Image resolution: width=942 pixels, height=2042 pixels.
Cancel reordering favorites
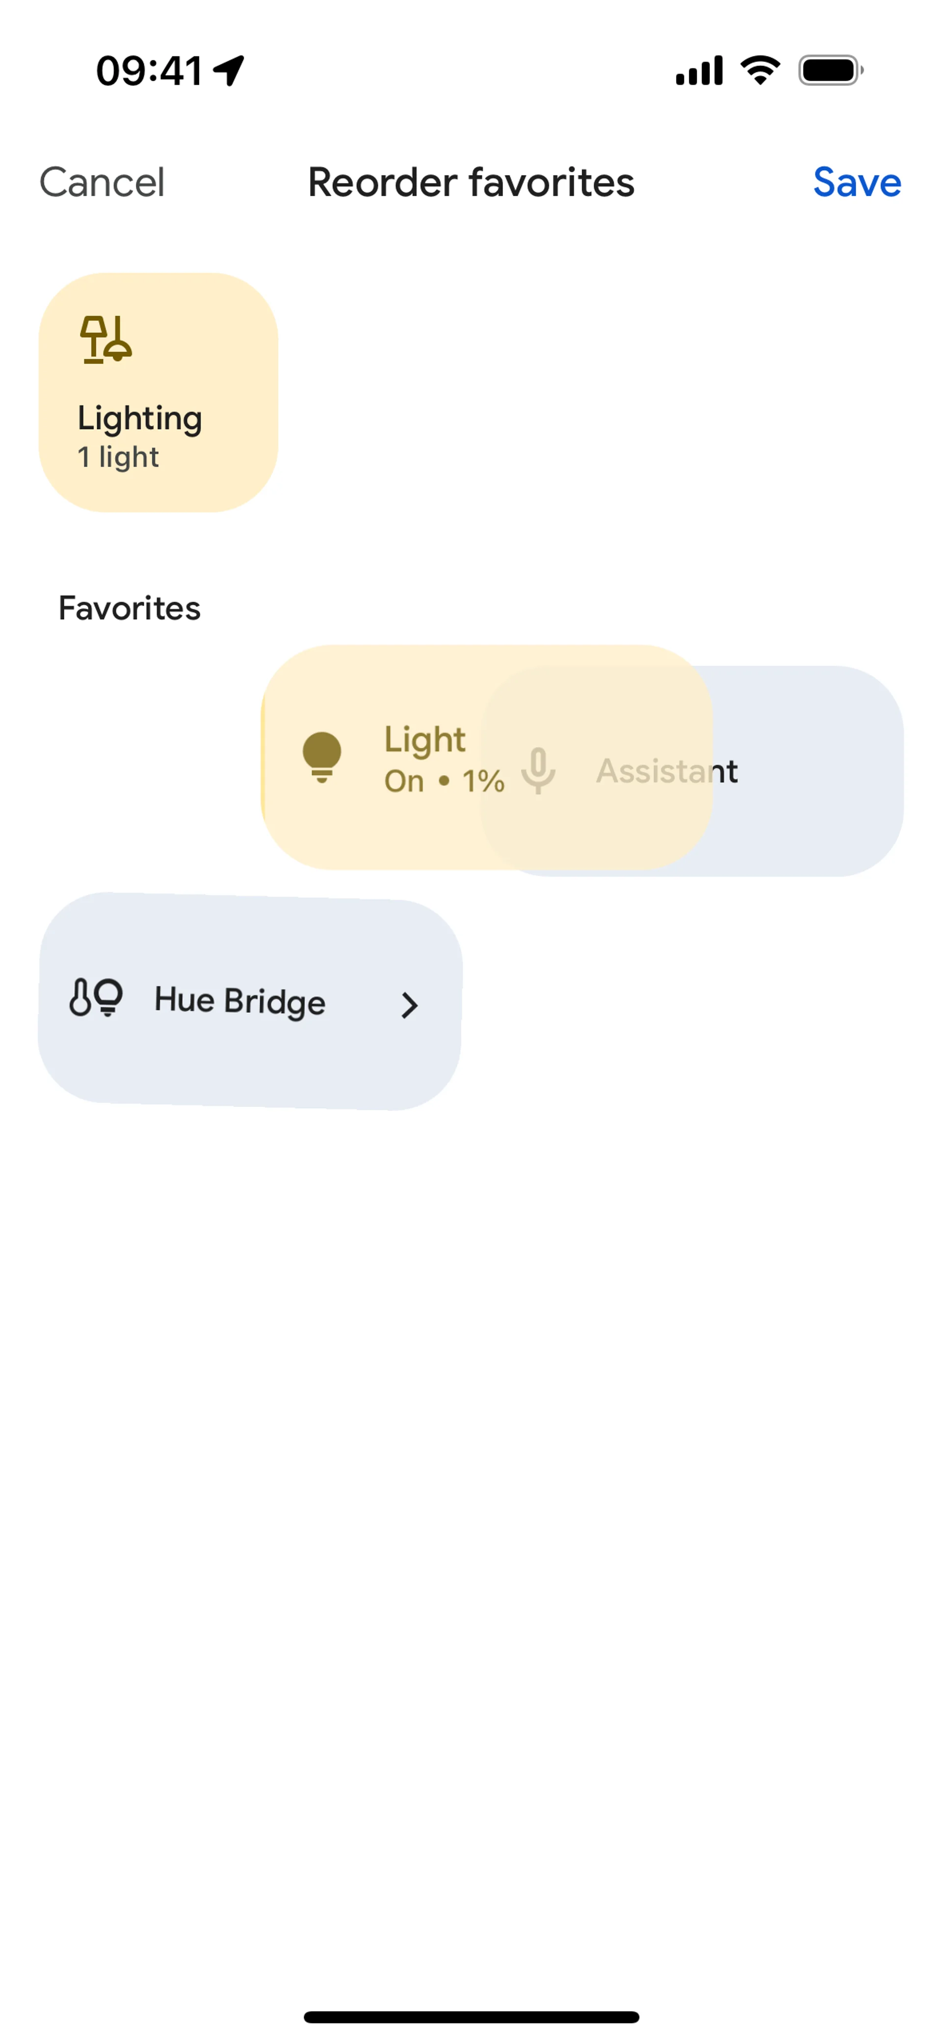pos(102,183)
